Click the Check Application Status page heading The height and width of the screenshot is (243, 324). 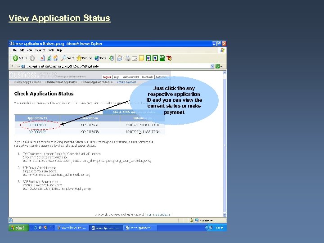coord(44,94)
